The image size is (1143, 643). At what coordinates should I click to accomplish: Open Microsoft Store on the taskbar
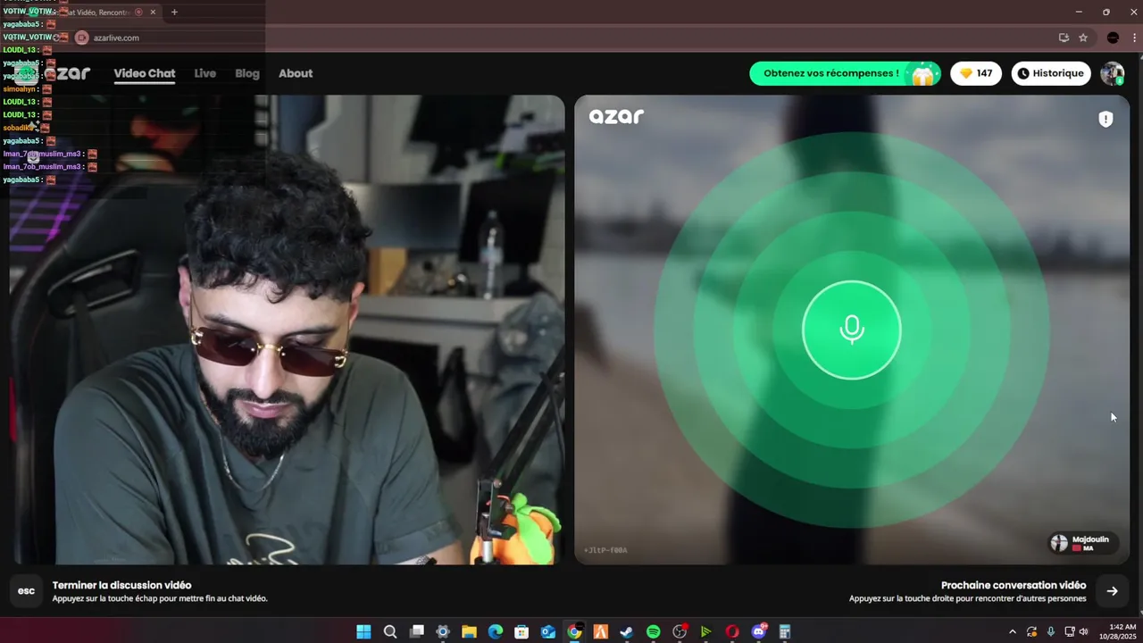(x=521, y=631)
